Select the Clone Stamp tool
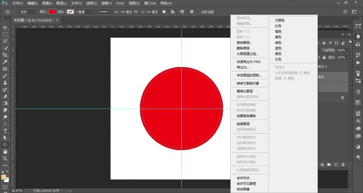 pos(5,83)
